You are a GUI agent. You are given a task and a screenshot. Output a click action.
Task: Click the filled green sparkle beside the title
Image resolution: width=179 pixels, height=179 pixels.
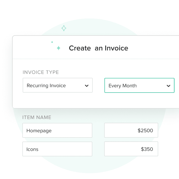click(x=58, y=48)
